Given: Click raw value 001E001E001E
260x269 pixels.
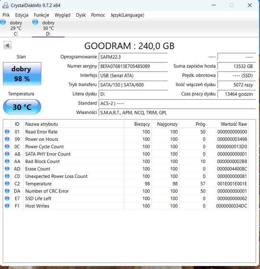Looking at the screenshot, I should pos(232,184).
